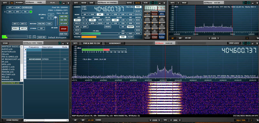Viewport: 259px width, 123px height.
Task: Select antenna ANT C
Action: point(16,24)
